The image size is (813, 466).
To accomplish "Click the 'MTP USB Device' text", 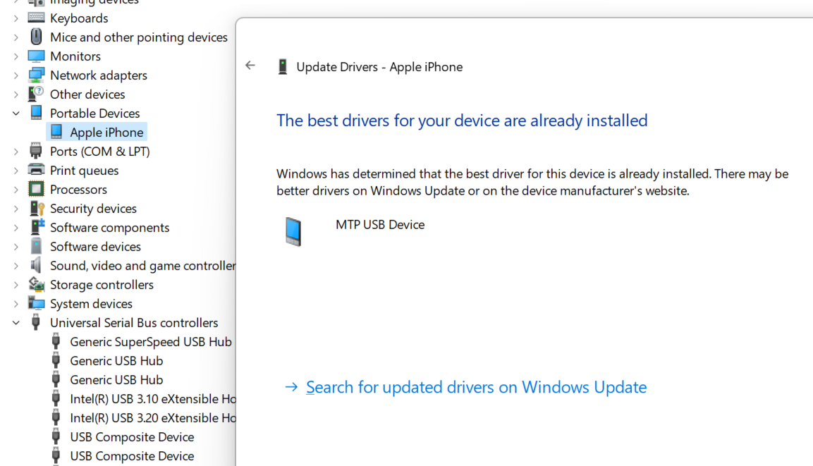I will 380,224.
